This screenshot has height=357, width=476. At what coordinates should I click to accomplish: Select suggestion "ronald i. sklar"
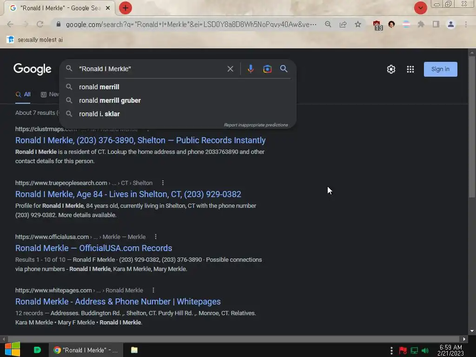click(x=178, y=114)
